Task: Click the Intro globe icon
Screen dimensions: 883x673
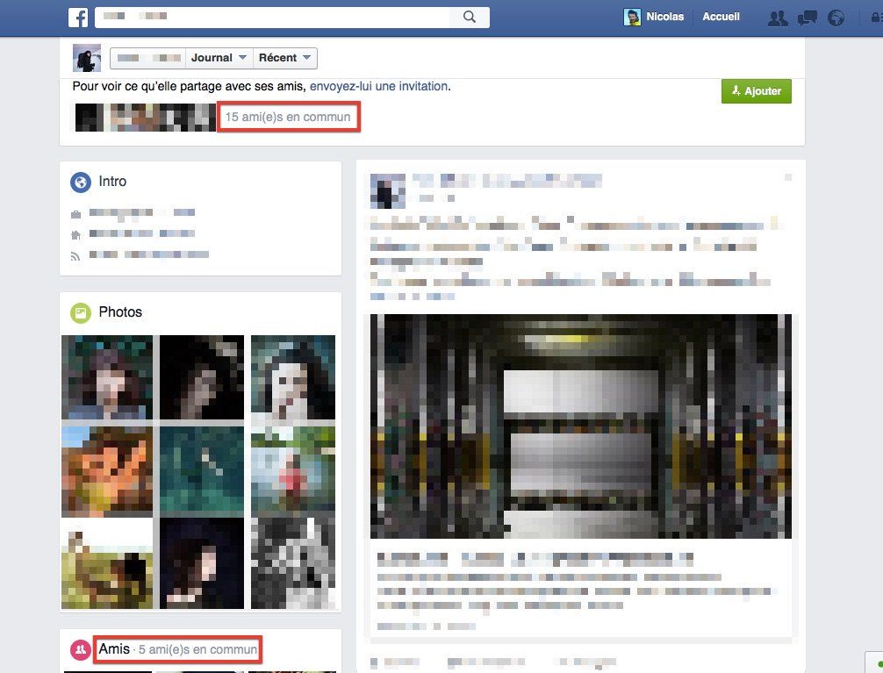Action: 81,182
